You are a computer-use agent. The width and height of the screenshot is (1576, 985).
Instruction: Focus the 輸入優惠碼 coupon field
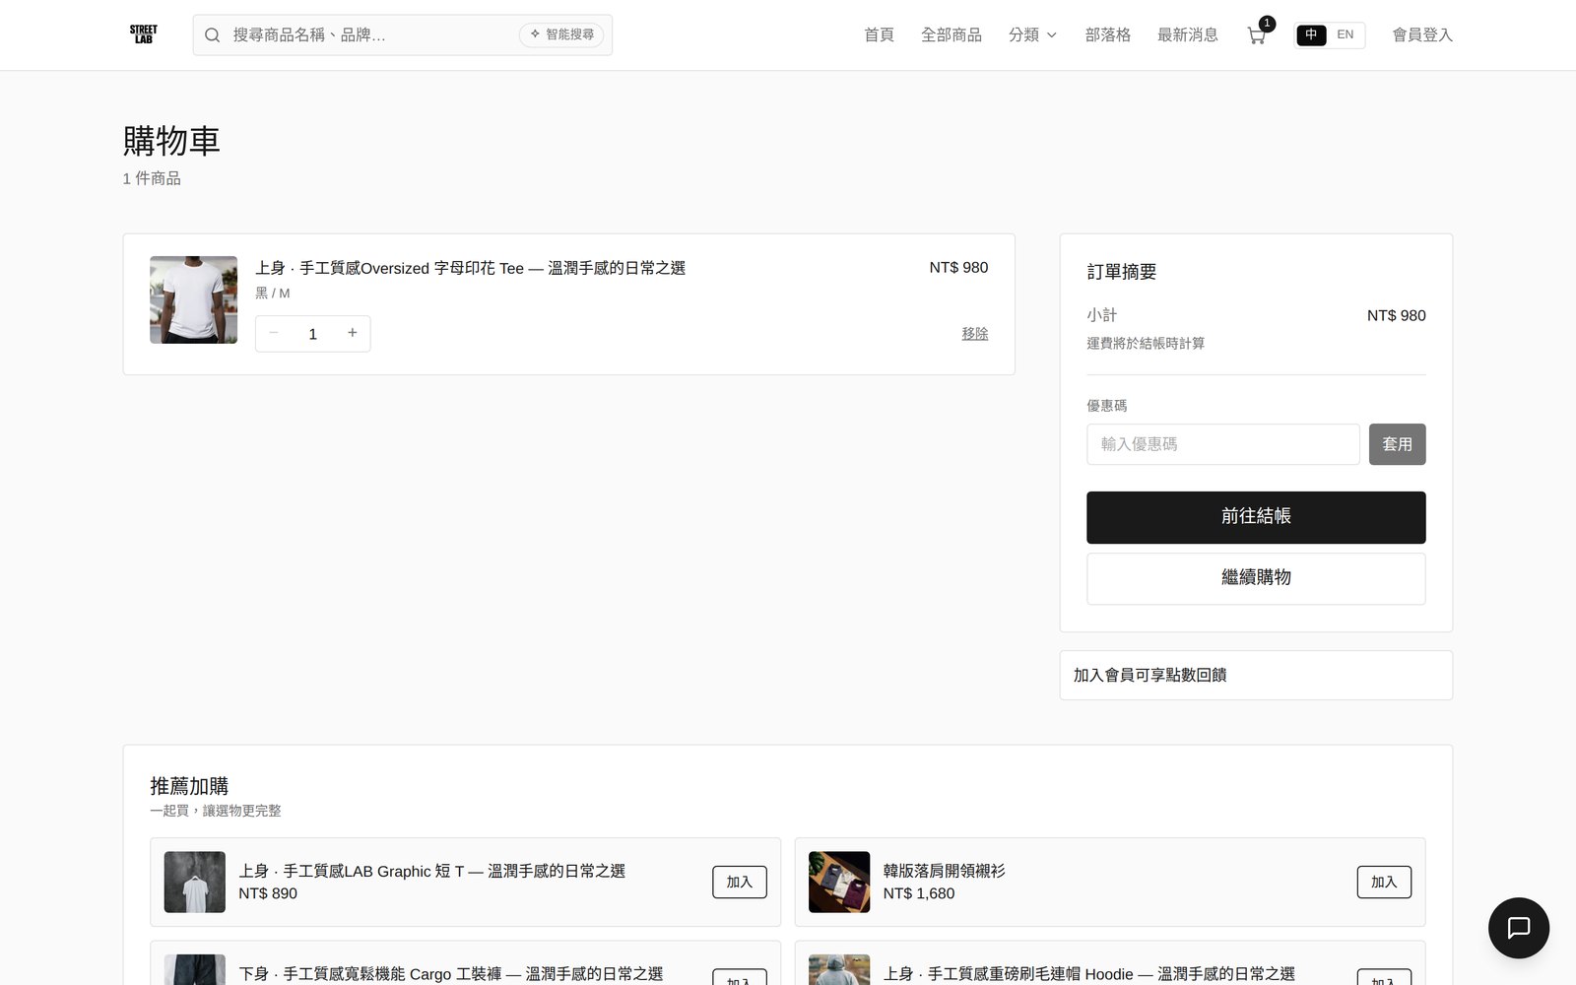click(x=1222, y=444)
